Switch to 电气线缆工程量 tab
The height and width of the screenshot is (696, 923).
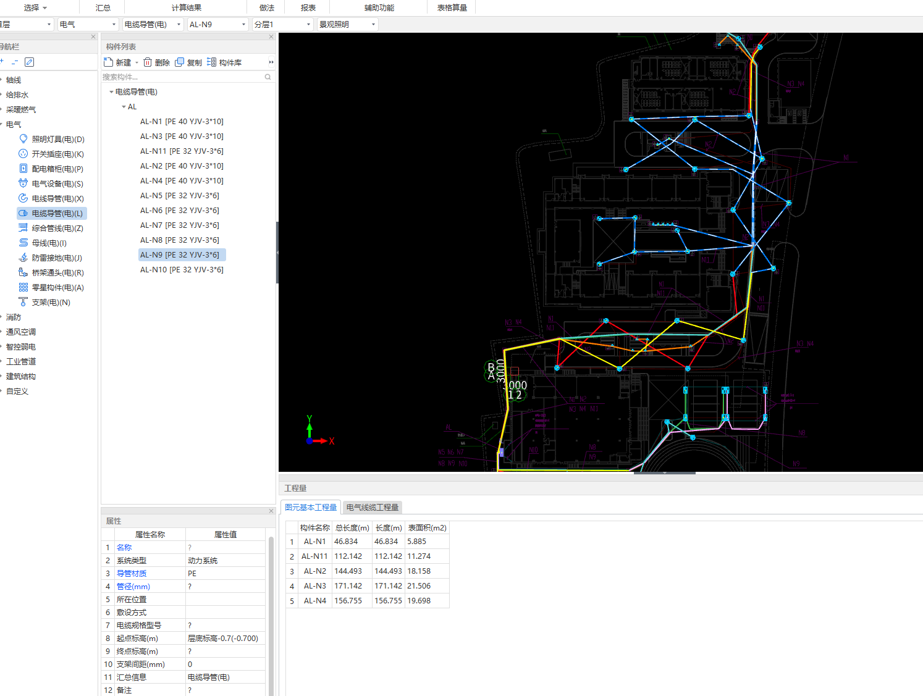tap(372, 507)
